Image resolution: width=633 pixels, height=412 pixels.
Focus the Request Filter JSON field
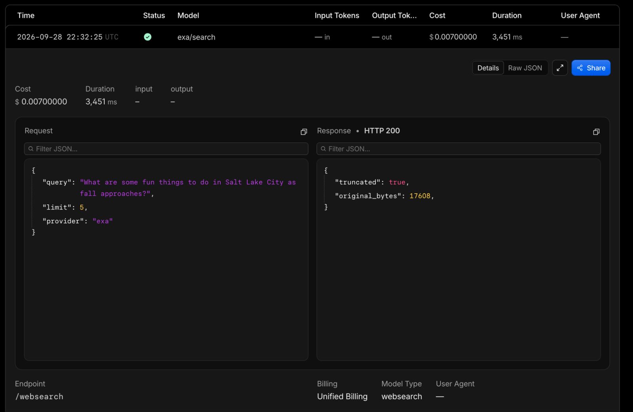coord(166,149)
